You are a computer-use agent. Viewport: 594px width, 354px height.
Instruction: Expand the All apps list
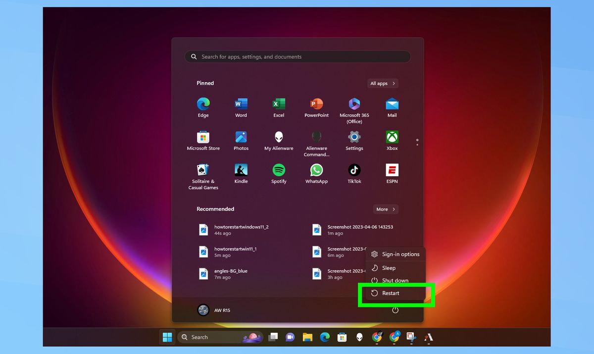click(382, 83)
